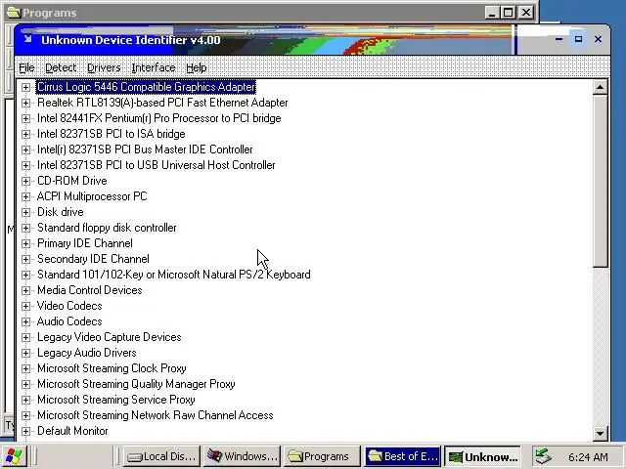Expand Microsoft Streaming Clock Proxy node
Viewport: 626px width, 469px height.
pos(26,368)
